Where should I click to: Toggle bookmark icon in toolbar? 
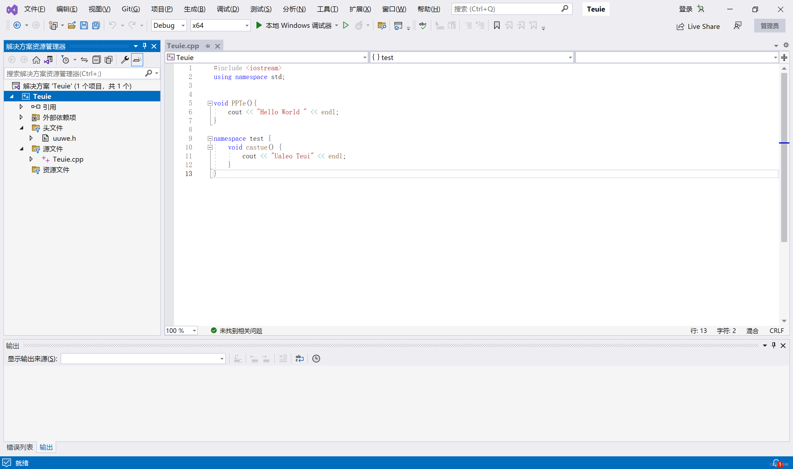tap(497, 25)
